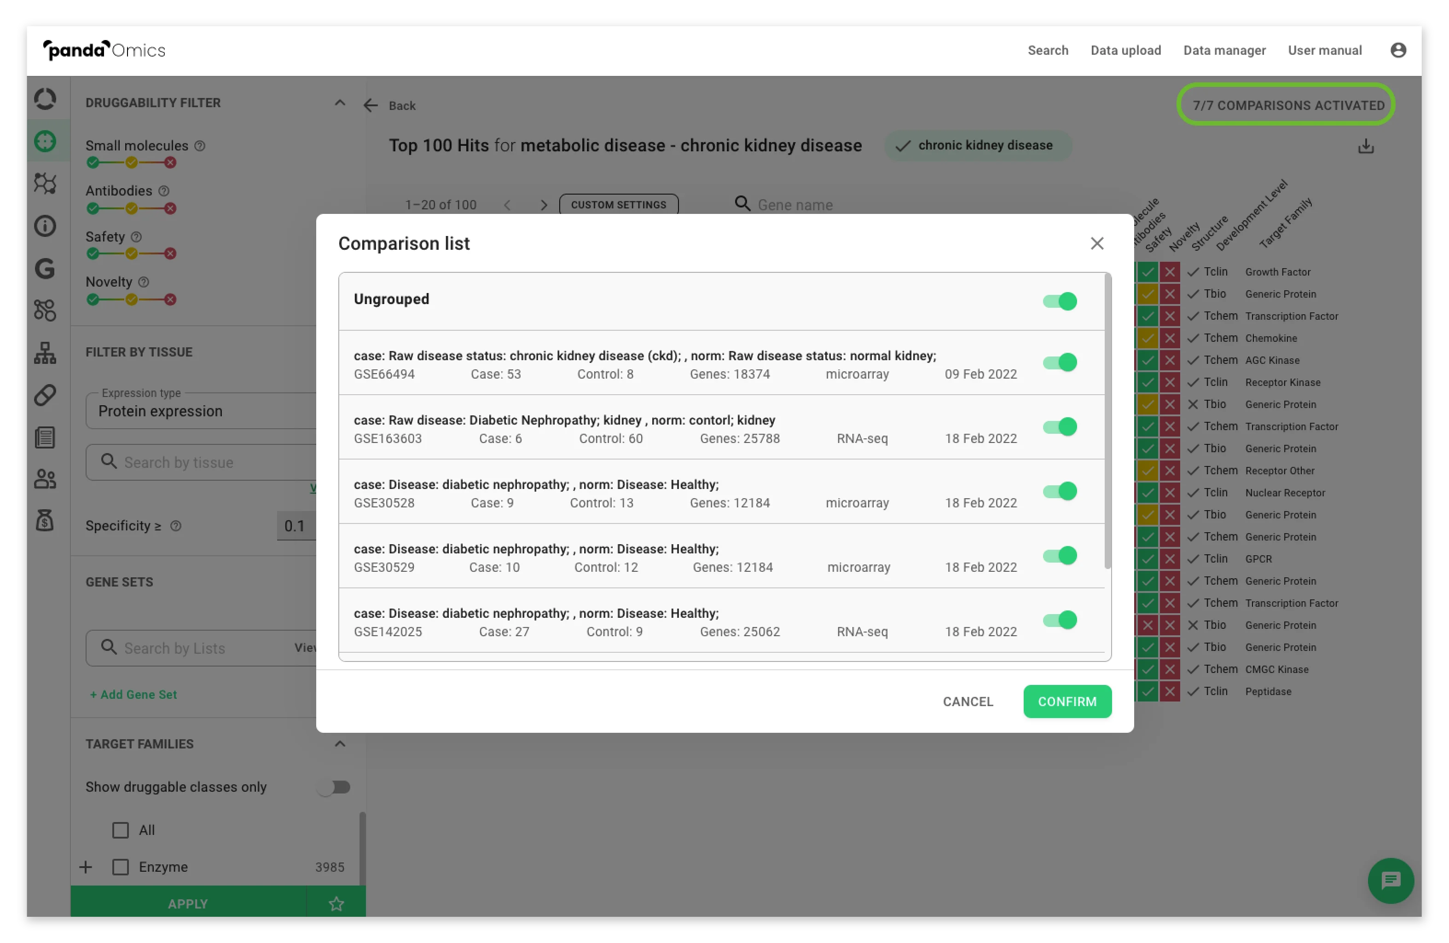Image resolution: width=1449 pixels, height=943 pixels.
Task: Click the star favorite icon beside Apply
Action: click(x=336, y=903)
